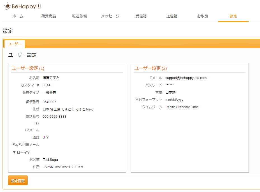
Task: Click the Pacific Standard Time value
Action: (182, 107)
